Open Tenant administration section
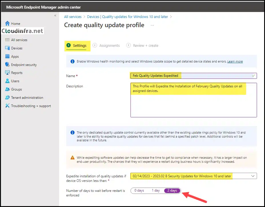The image size is (265, 207). (27, 98)
